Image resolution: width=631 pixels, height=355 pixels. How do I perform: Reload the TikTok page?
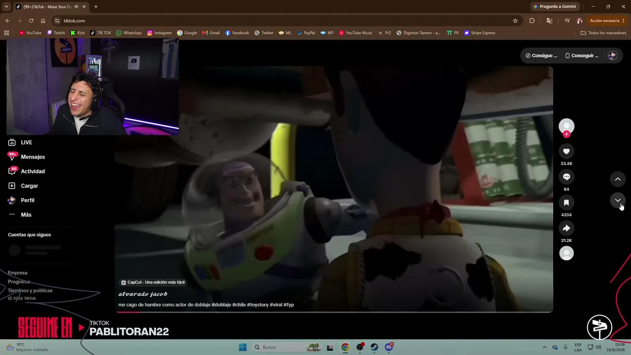click(31, 21)
